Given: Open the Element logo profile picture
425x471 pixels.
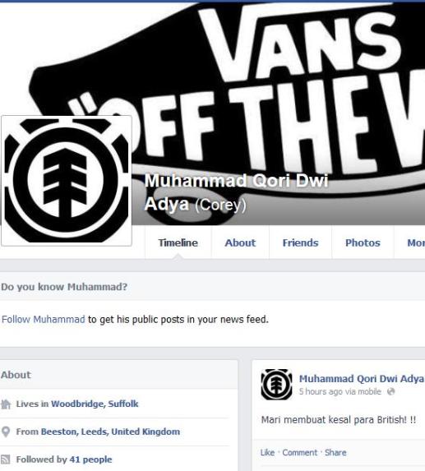Looking at the screenshot, I should pyautogui.click(x=67, y=181).
